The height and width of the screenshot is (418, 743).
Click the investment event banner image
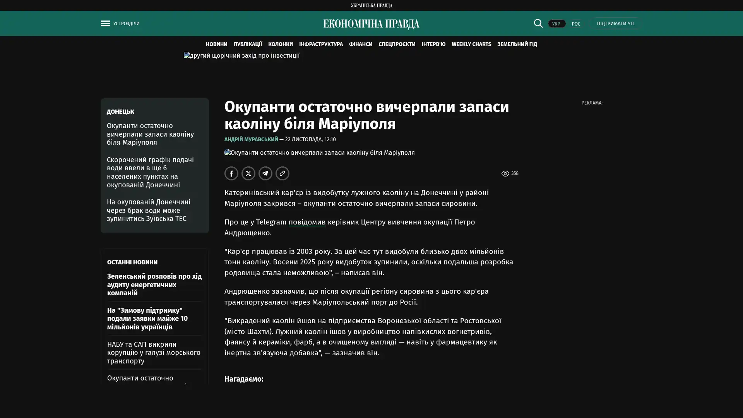[241, 56]
